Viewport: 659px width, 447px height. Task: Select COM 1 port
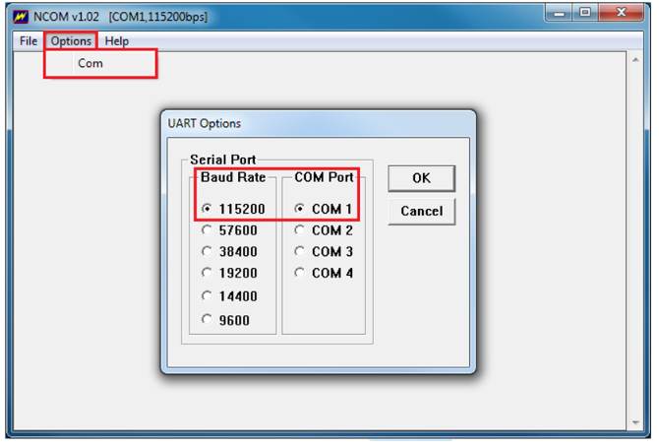click(299, 209)
